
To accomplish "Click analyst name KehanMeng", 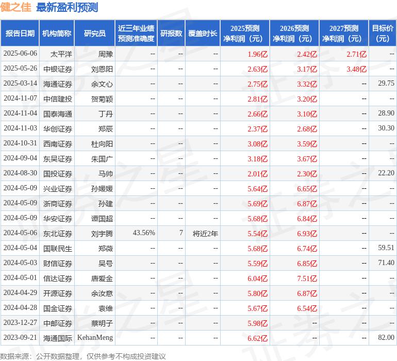I will 95,337.
